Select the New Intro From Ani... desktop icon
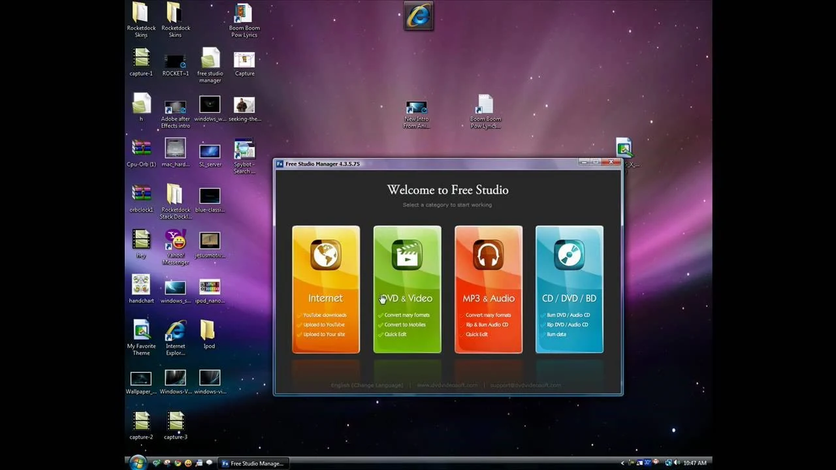The image size is (836, 470). click(x=416, y=115)
